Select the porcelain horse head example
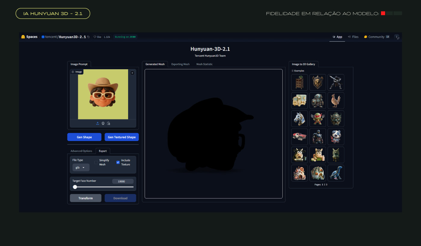The image size is (421, 246). (x=300, y=118)
